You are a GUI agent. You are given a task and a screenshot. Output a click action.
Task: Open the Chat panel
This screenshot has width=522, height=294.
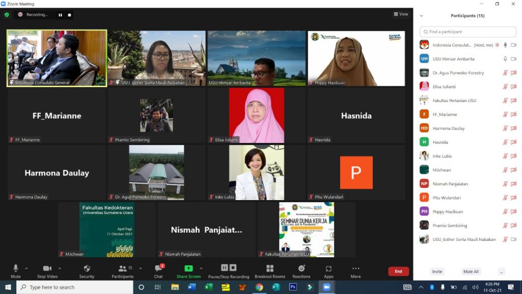(159, 269)
